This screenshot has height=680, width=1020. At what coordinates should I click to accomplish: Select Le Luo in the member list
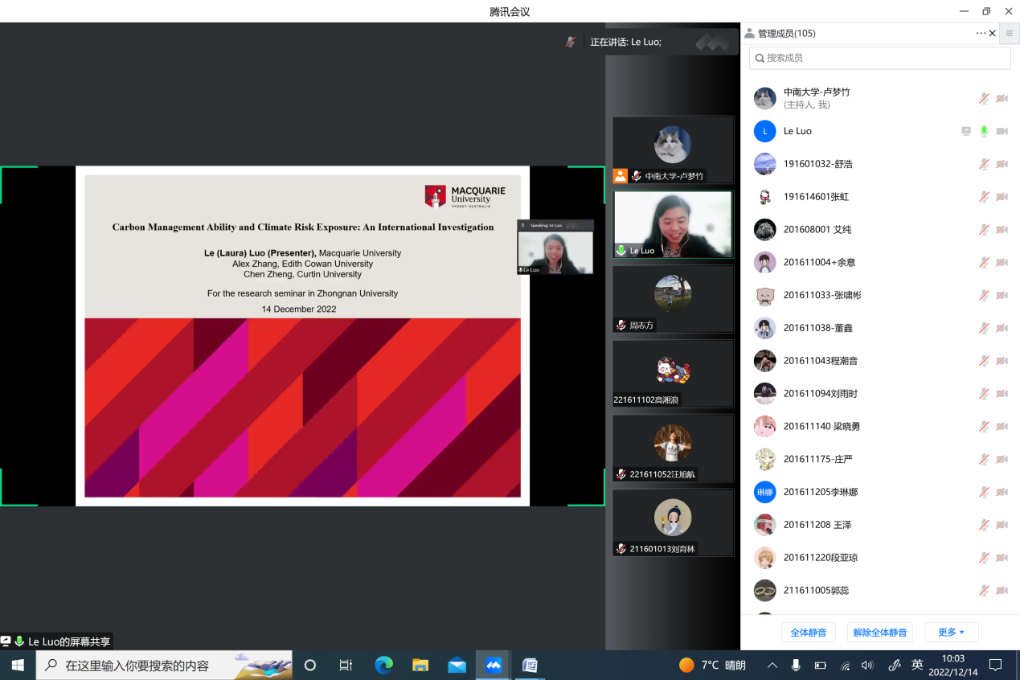coord(797,131)
